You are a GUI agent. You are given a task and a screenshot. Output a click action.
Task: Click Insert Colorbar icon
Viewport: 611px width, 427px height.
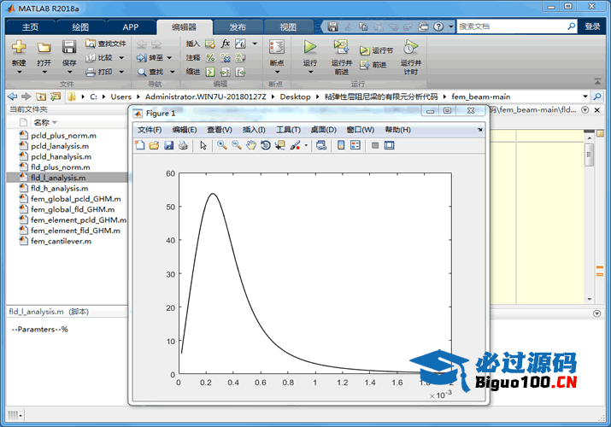(341, 145)
